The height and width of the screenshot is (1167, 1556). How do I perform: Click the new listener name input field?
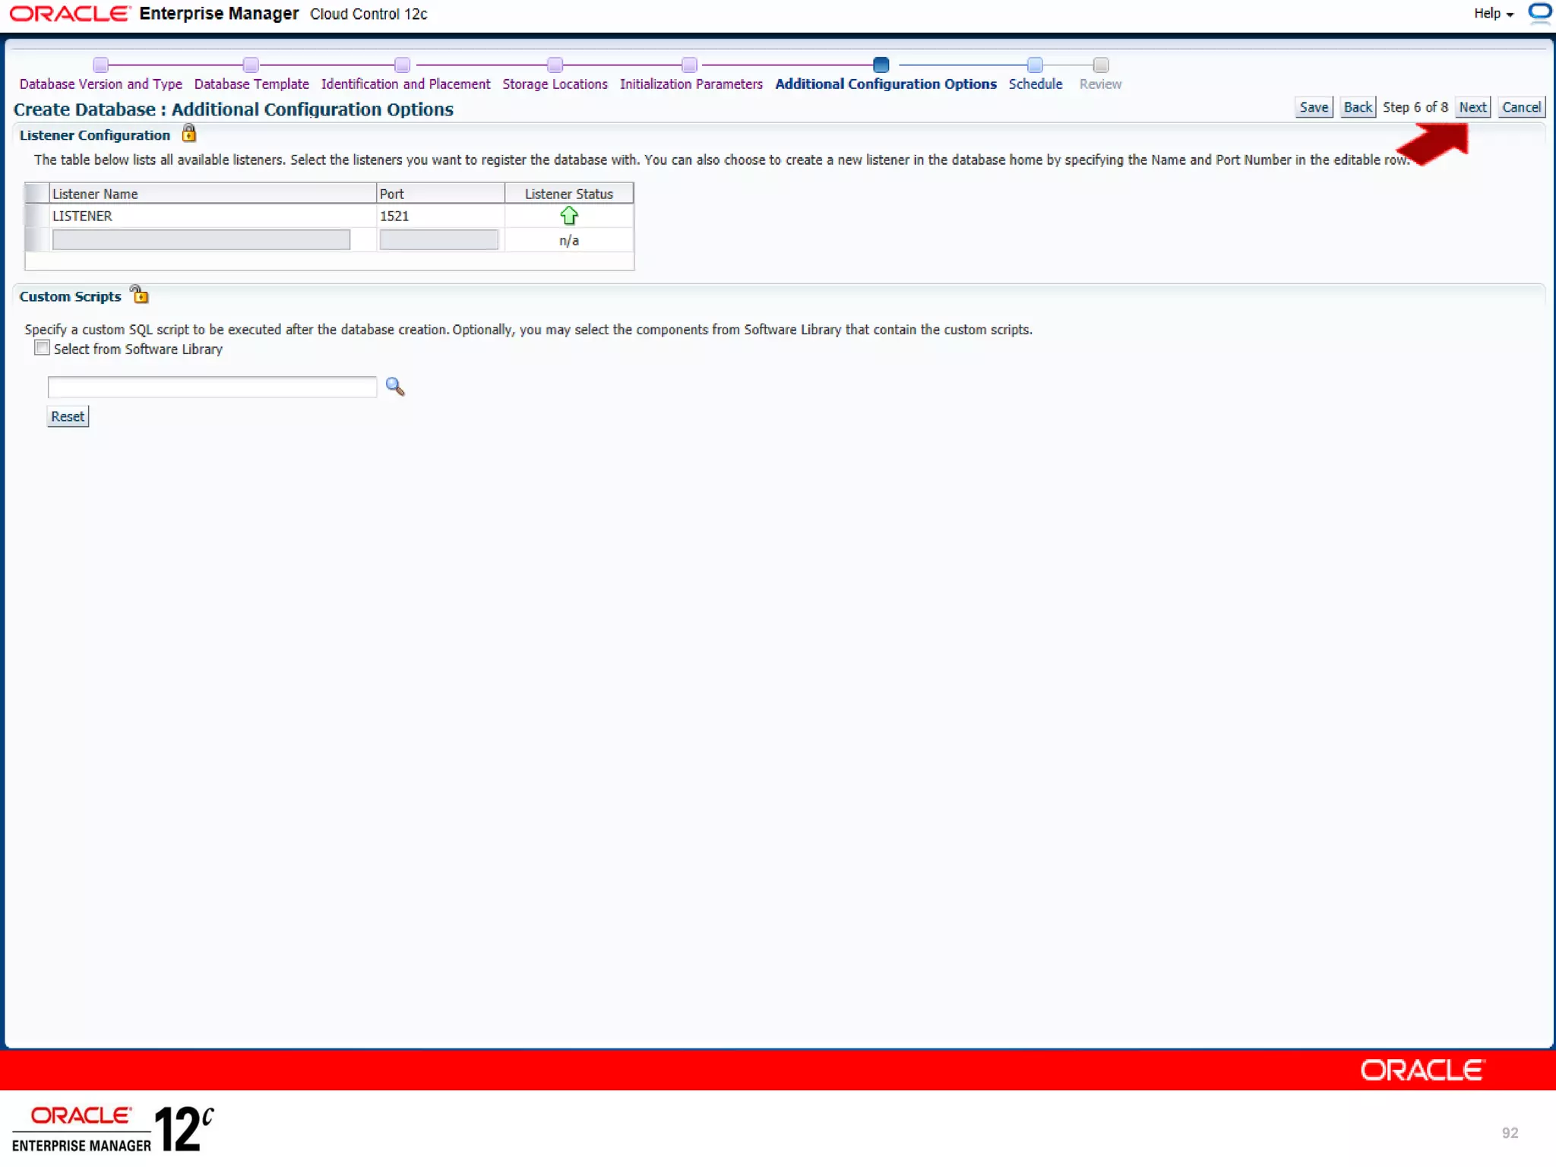(201, 240)
